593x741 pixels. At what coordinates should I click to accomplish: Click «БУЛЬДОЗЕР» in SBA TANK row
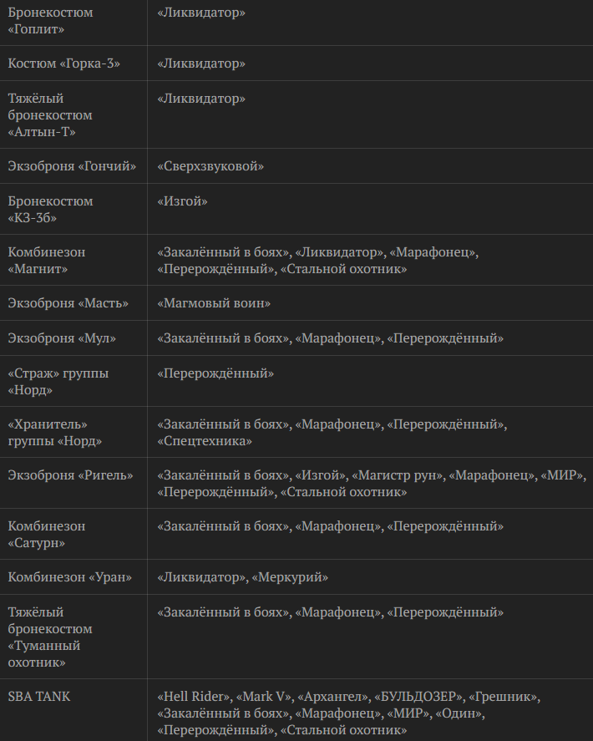418,696
